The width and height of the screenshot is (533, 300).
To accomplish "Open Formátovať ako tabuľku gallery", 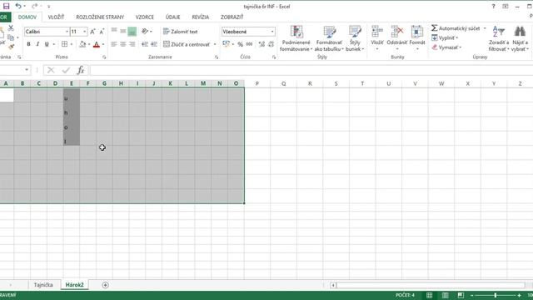I will pos(329,38).
